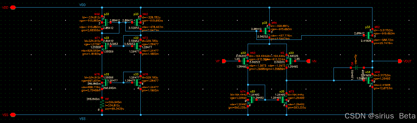Viewport: 417px width, 123px height.
Task: Select the VDD input pin symbol
Action: click(13, 8)
